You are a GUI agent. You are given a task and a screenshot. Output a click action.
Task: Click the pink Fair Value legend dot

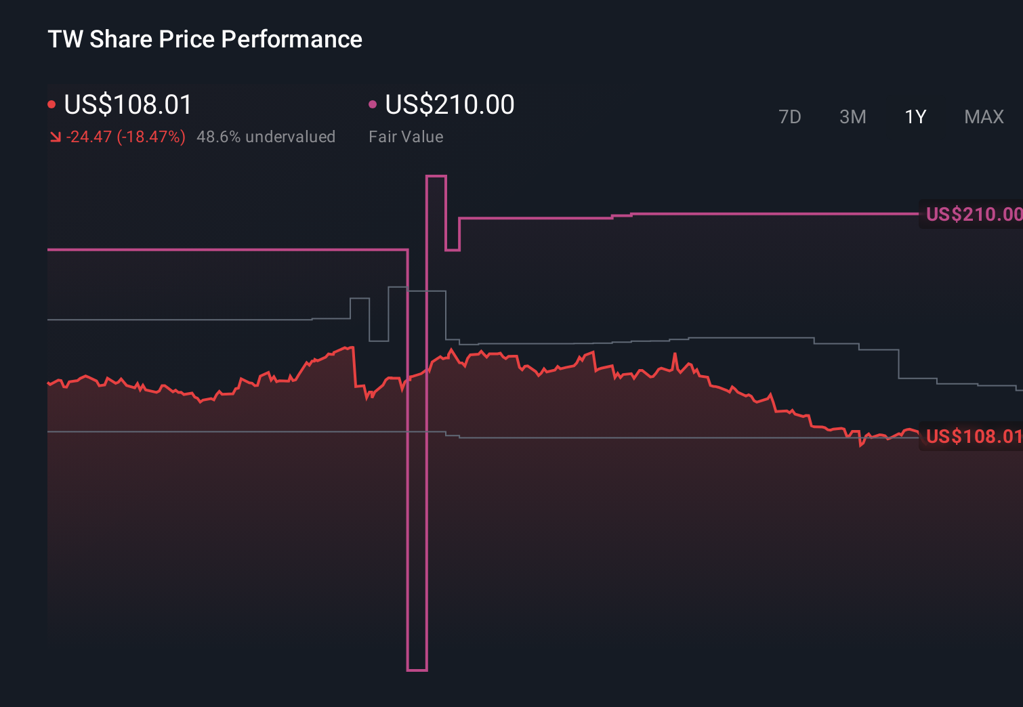[372, 103]
